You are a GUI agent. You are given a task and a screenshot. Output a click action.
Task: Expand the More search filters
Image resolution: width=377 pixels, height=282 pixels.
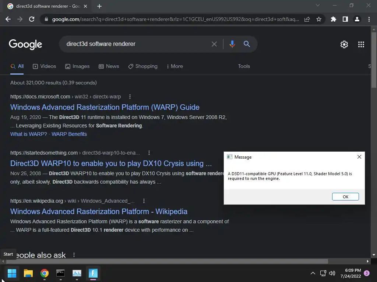(175, 66)
